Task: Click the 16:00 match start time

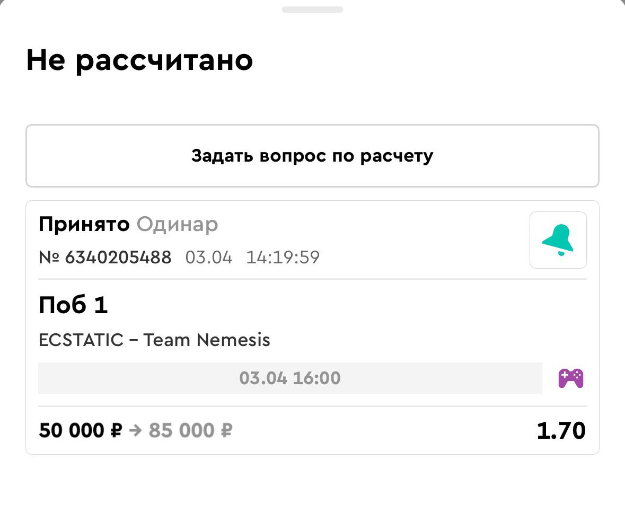Action: (316, 378)
